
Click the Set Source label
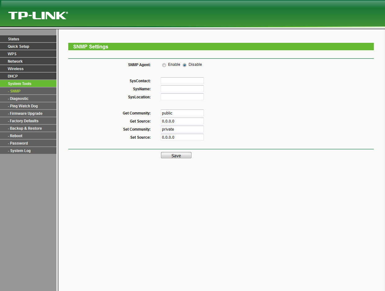pyautogui.click(x=141, y=137)
